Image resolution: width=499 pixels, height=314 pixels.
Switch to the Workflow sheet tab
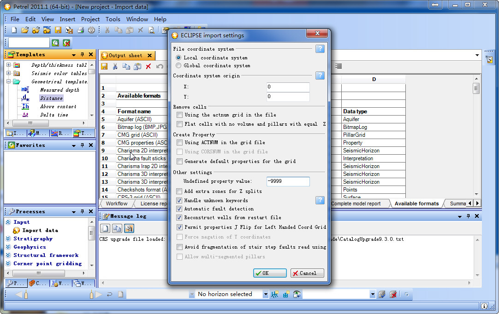point(117,204)
